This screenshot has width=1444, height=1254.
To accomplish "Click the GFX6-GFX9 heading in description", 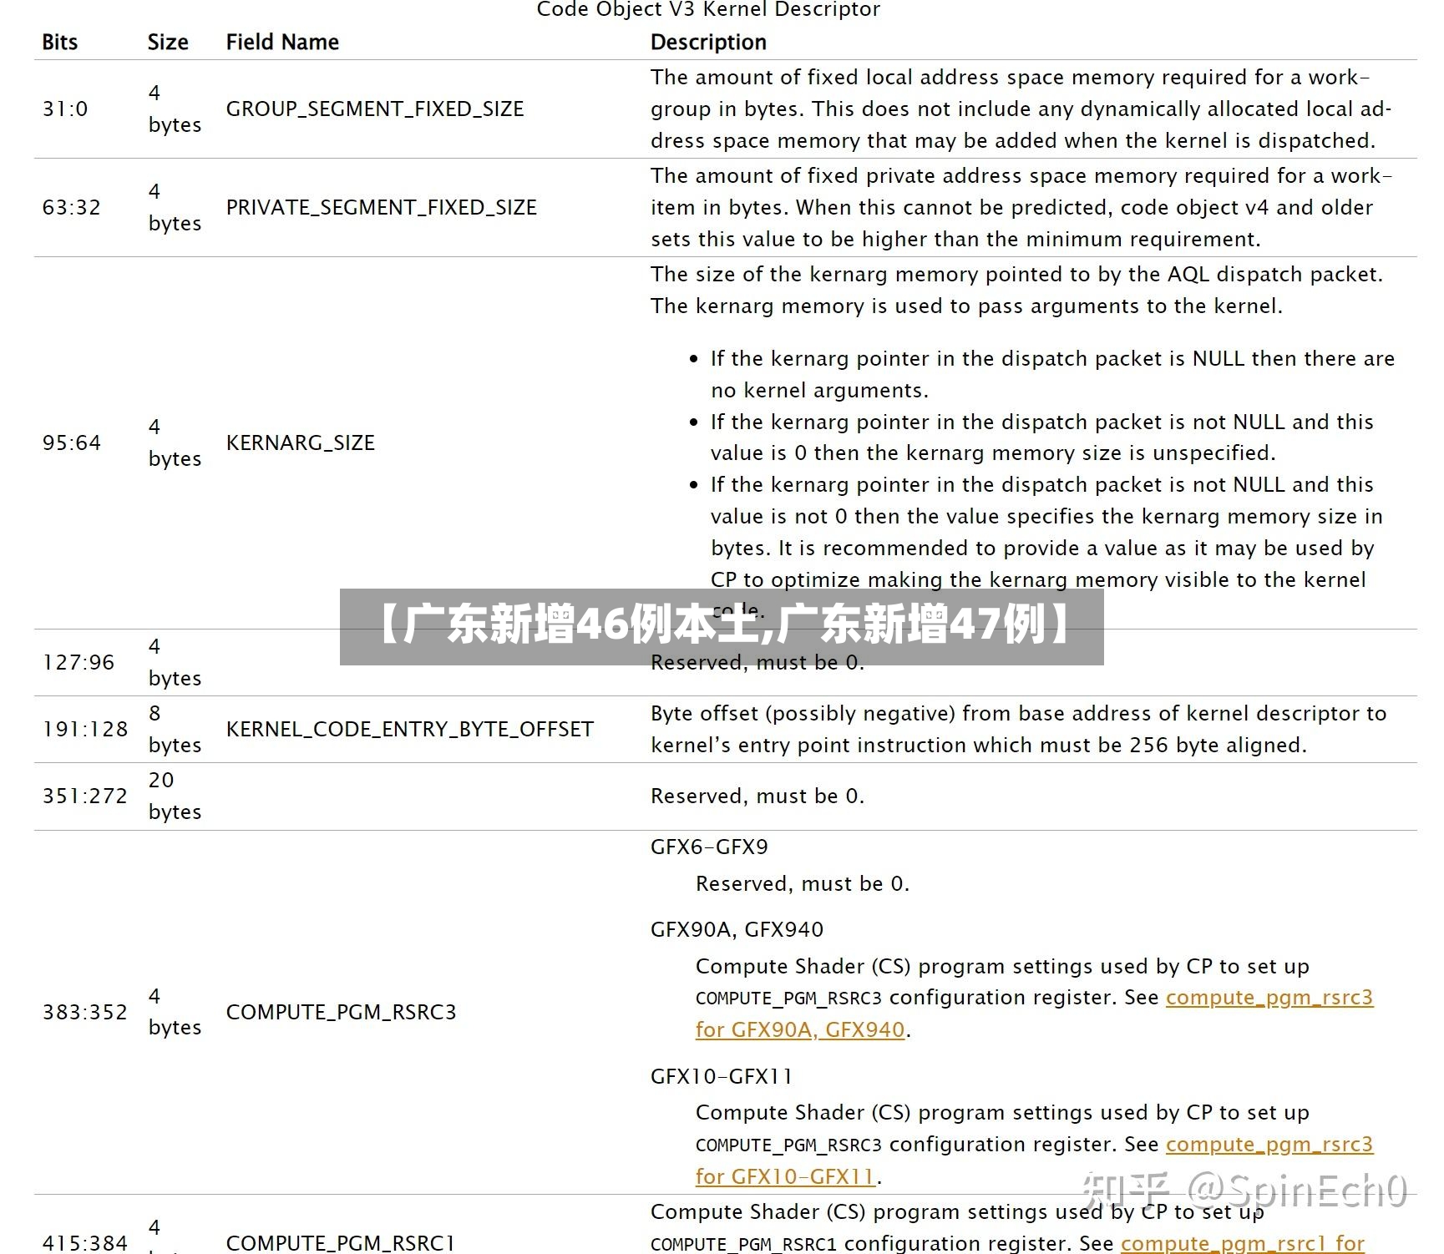I will (709, 847).
